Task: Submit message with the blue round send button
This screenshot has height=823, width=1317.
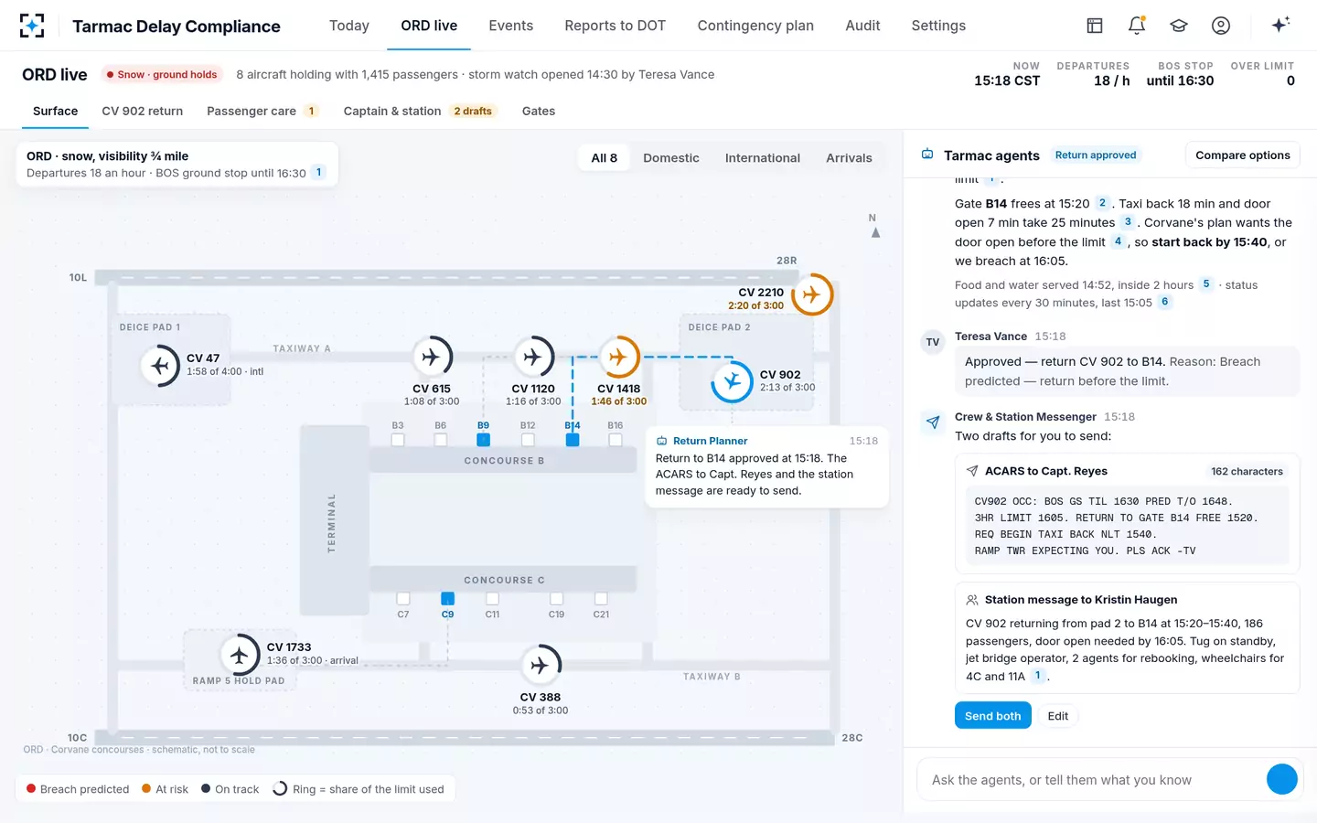Action: 1281,779
